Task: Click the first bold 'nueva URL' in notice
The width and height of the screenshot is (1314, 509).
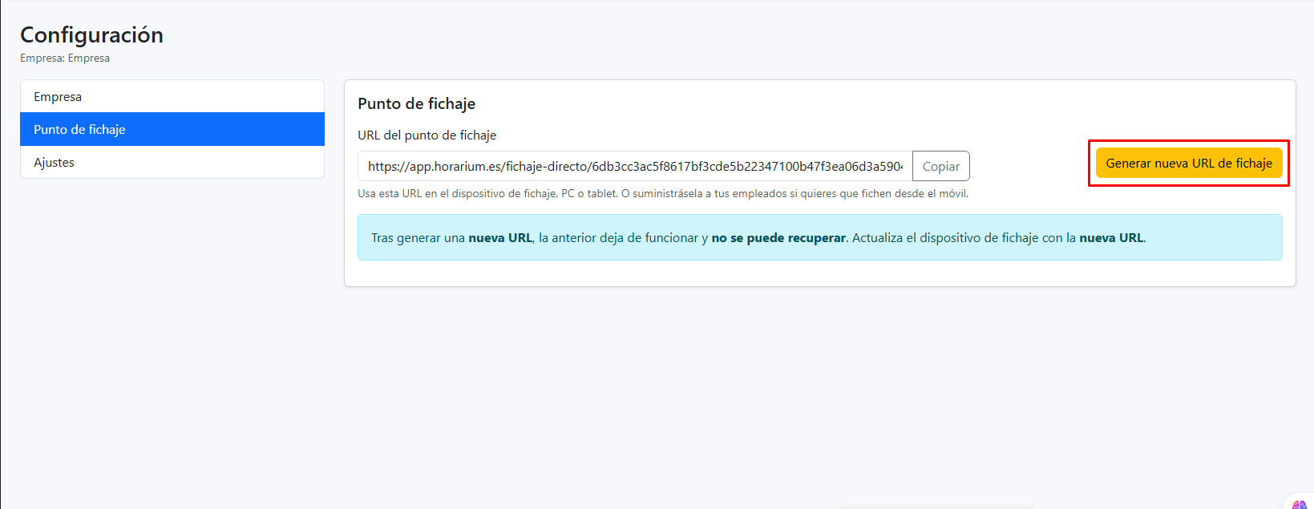Action: pyautogui.click(x=500, y=238)
